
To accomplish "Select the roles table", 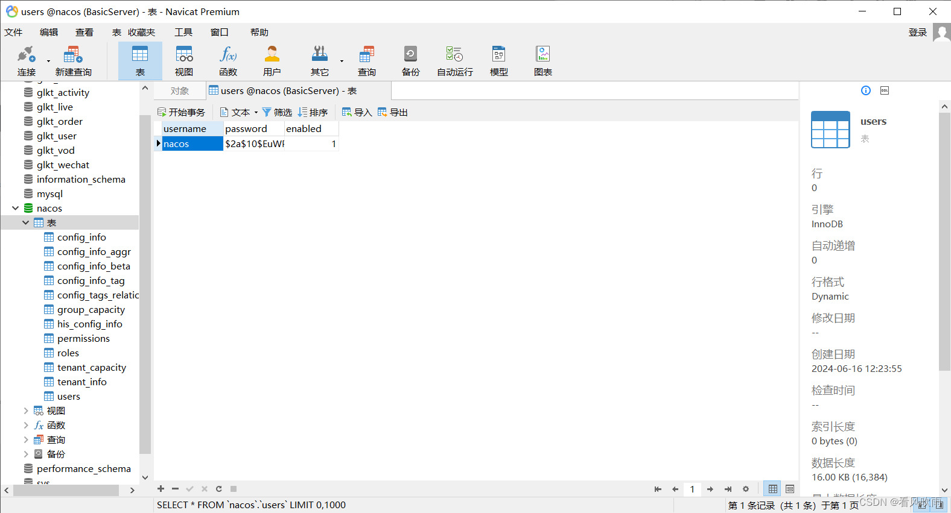I will coord(68,353).
